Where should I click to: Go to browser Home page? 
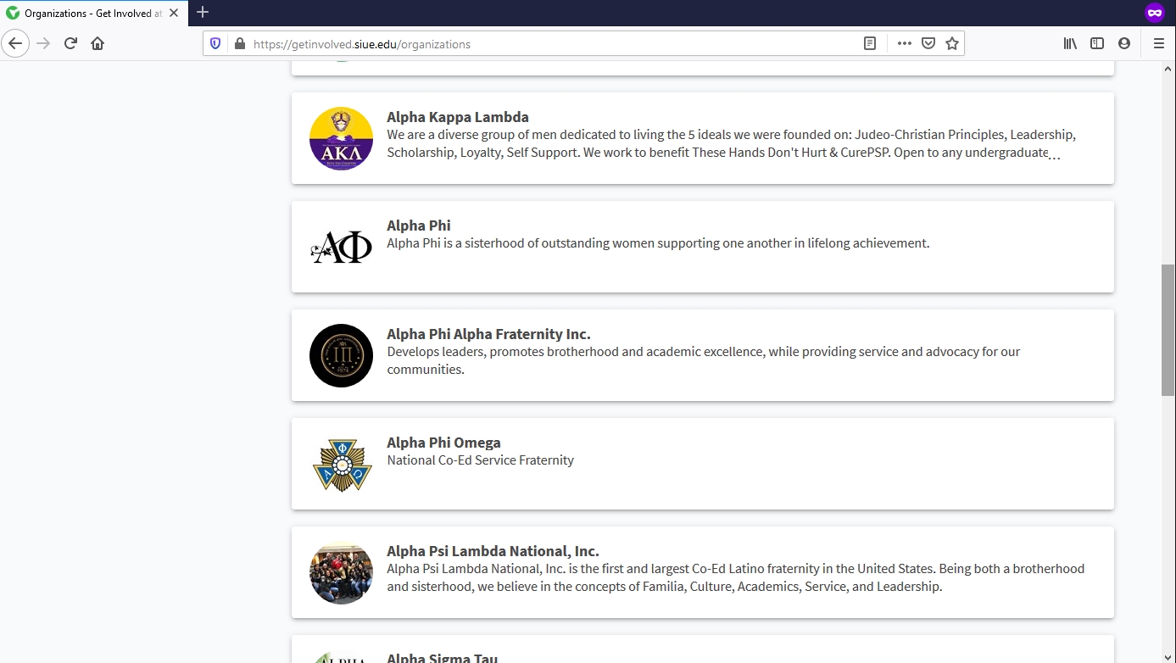[98, 43]
